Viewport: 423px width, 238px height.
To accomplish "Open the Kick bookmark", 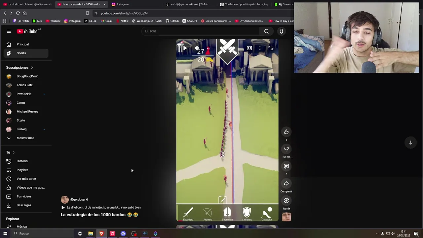I will (37, 21).
